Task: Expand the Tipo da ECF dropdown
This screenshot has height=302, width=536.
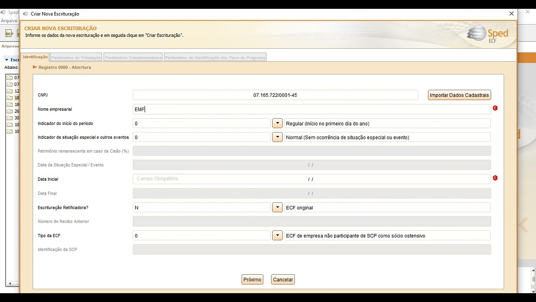Action: (x=277, y=236)
